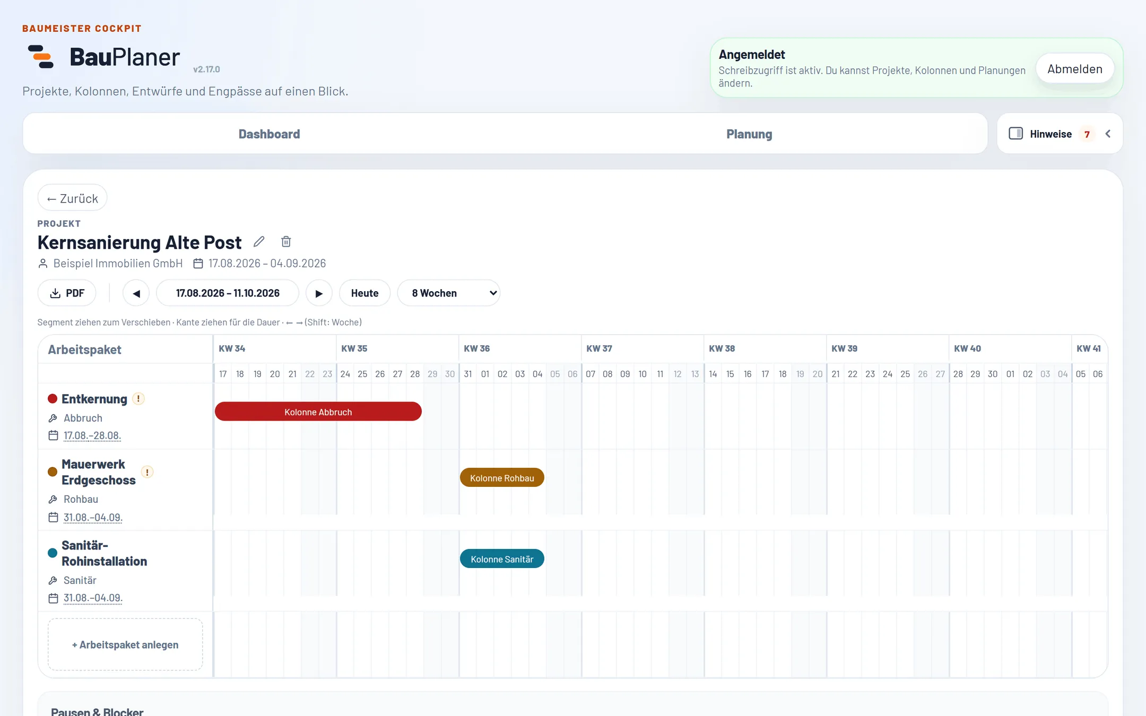Image resolution: width=1146 pixels, height=716 pixels.
Task: Click the Hinweise count badge 7
Action: coord(1087,134)
